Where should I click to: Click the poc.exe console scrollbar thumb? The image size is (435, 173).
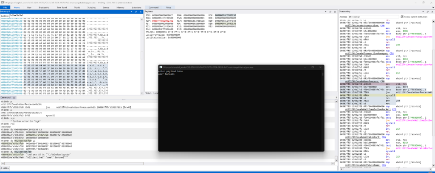tap(323, 74)
